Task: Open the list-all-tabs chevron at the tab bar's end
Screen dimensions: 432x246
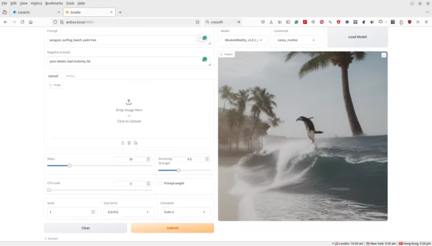Action: tap(427, 12)
